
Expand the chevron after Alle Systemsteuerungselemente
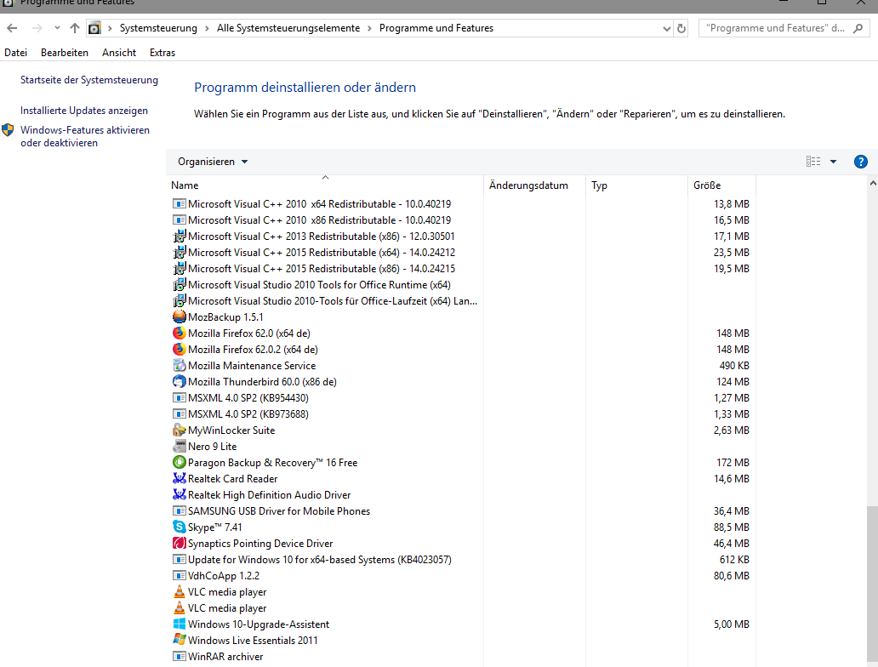[x=369, y=29]
